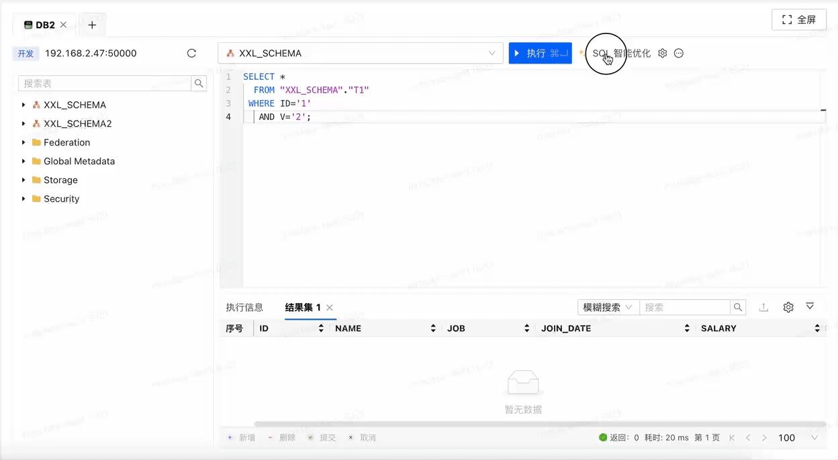Click the 全屏 fullscreen button
This screenshot has width=838, height=460.
[x=799, y=19]
